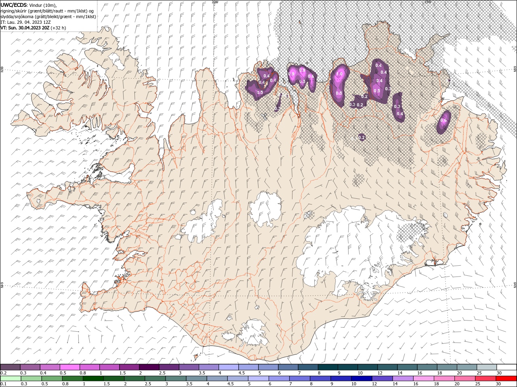This screenshot has width=517, height=387.
Task: Click the 'slydda/snjókoma' legend description line
Action: click(x=48, y=17)
